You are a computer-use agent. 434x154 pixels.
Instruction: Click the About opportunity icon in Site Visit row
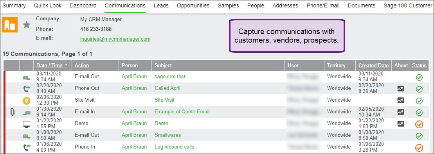[x=400, y=100]
